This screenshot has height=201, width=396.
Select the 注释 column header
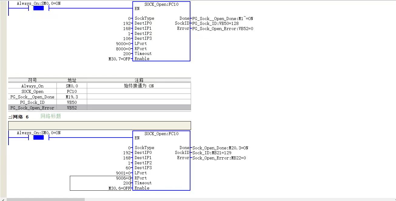(x=139, y=80)
